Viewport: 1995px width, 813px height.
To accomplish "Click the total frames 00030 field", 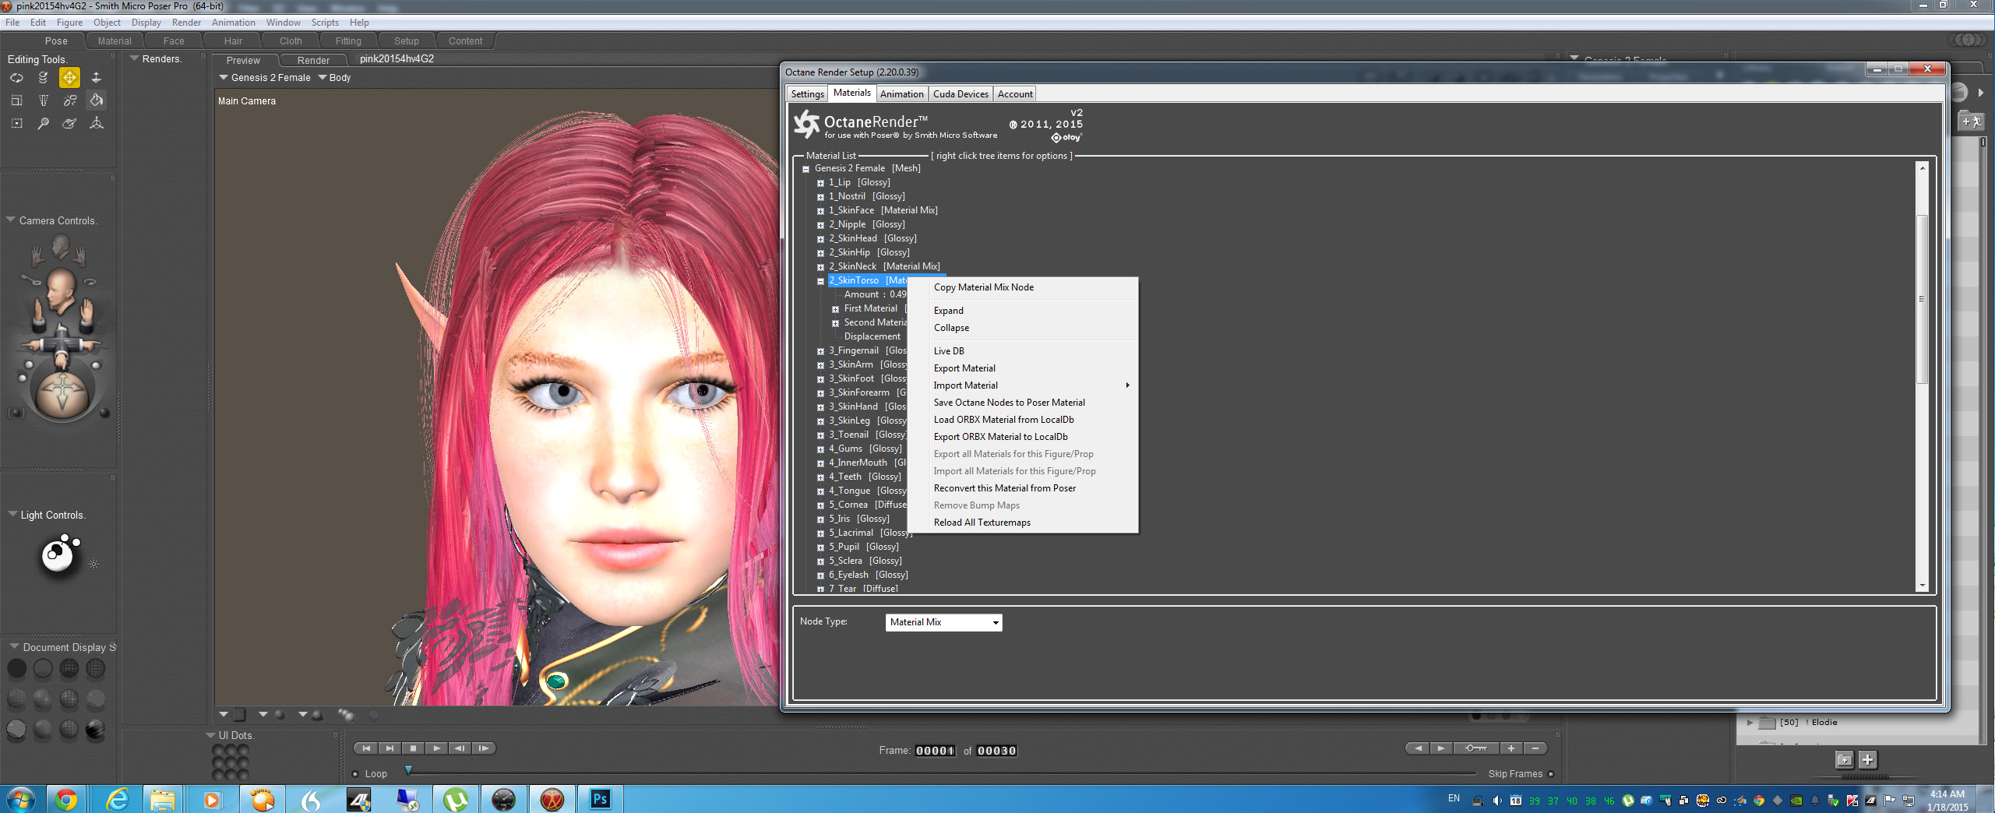I will coord(996,751).
